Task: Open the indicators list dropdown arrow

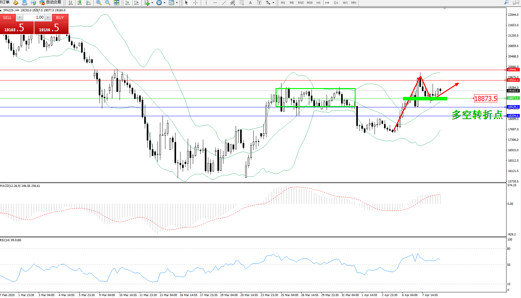Action: click(152, 3)
